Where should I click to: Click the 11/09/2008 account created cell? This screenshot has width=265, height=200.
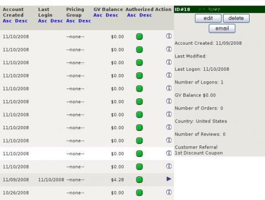point(16,180)
